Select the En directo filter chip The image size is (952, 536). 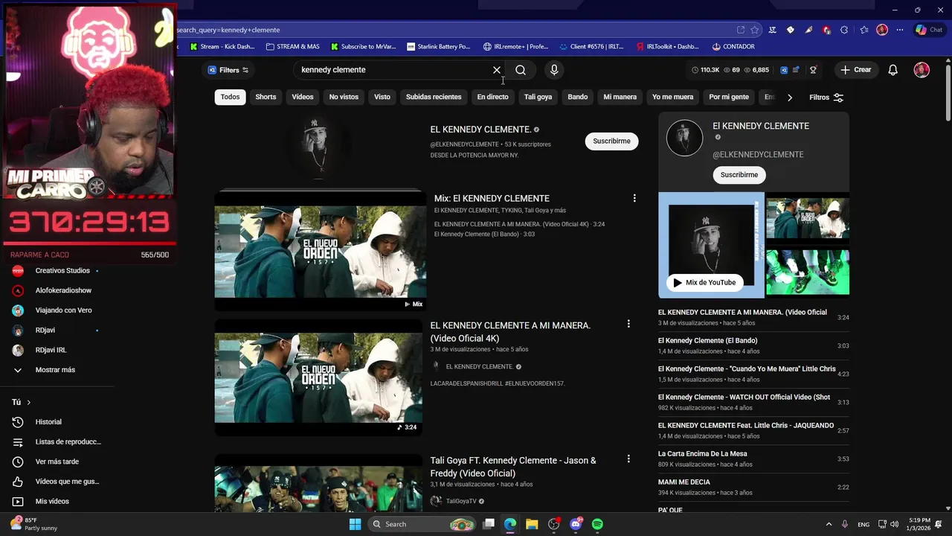pyautogui.click(x=492, y=97)
